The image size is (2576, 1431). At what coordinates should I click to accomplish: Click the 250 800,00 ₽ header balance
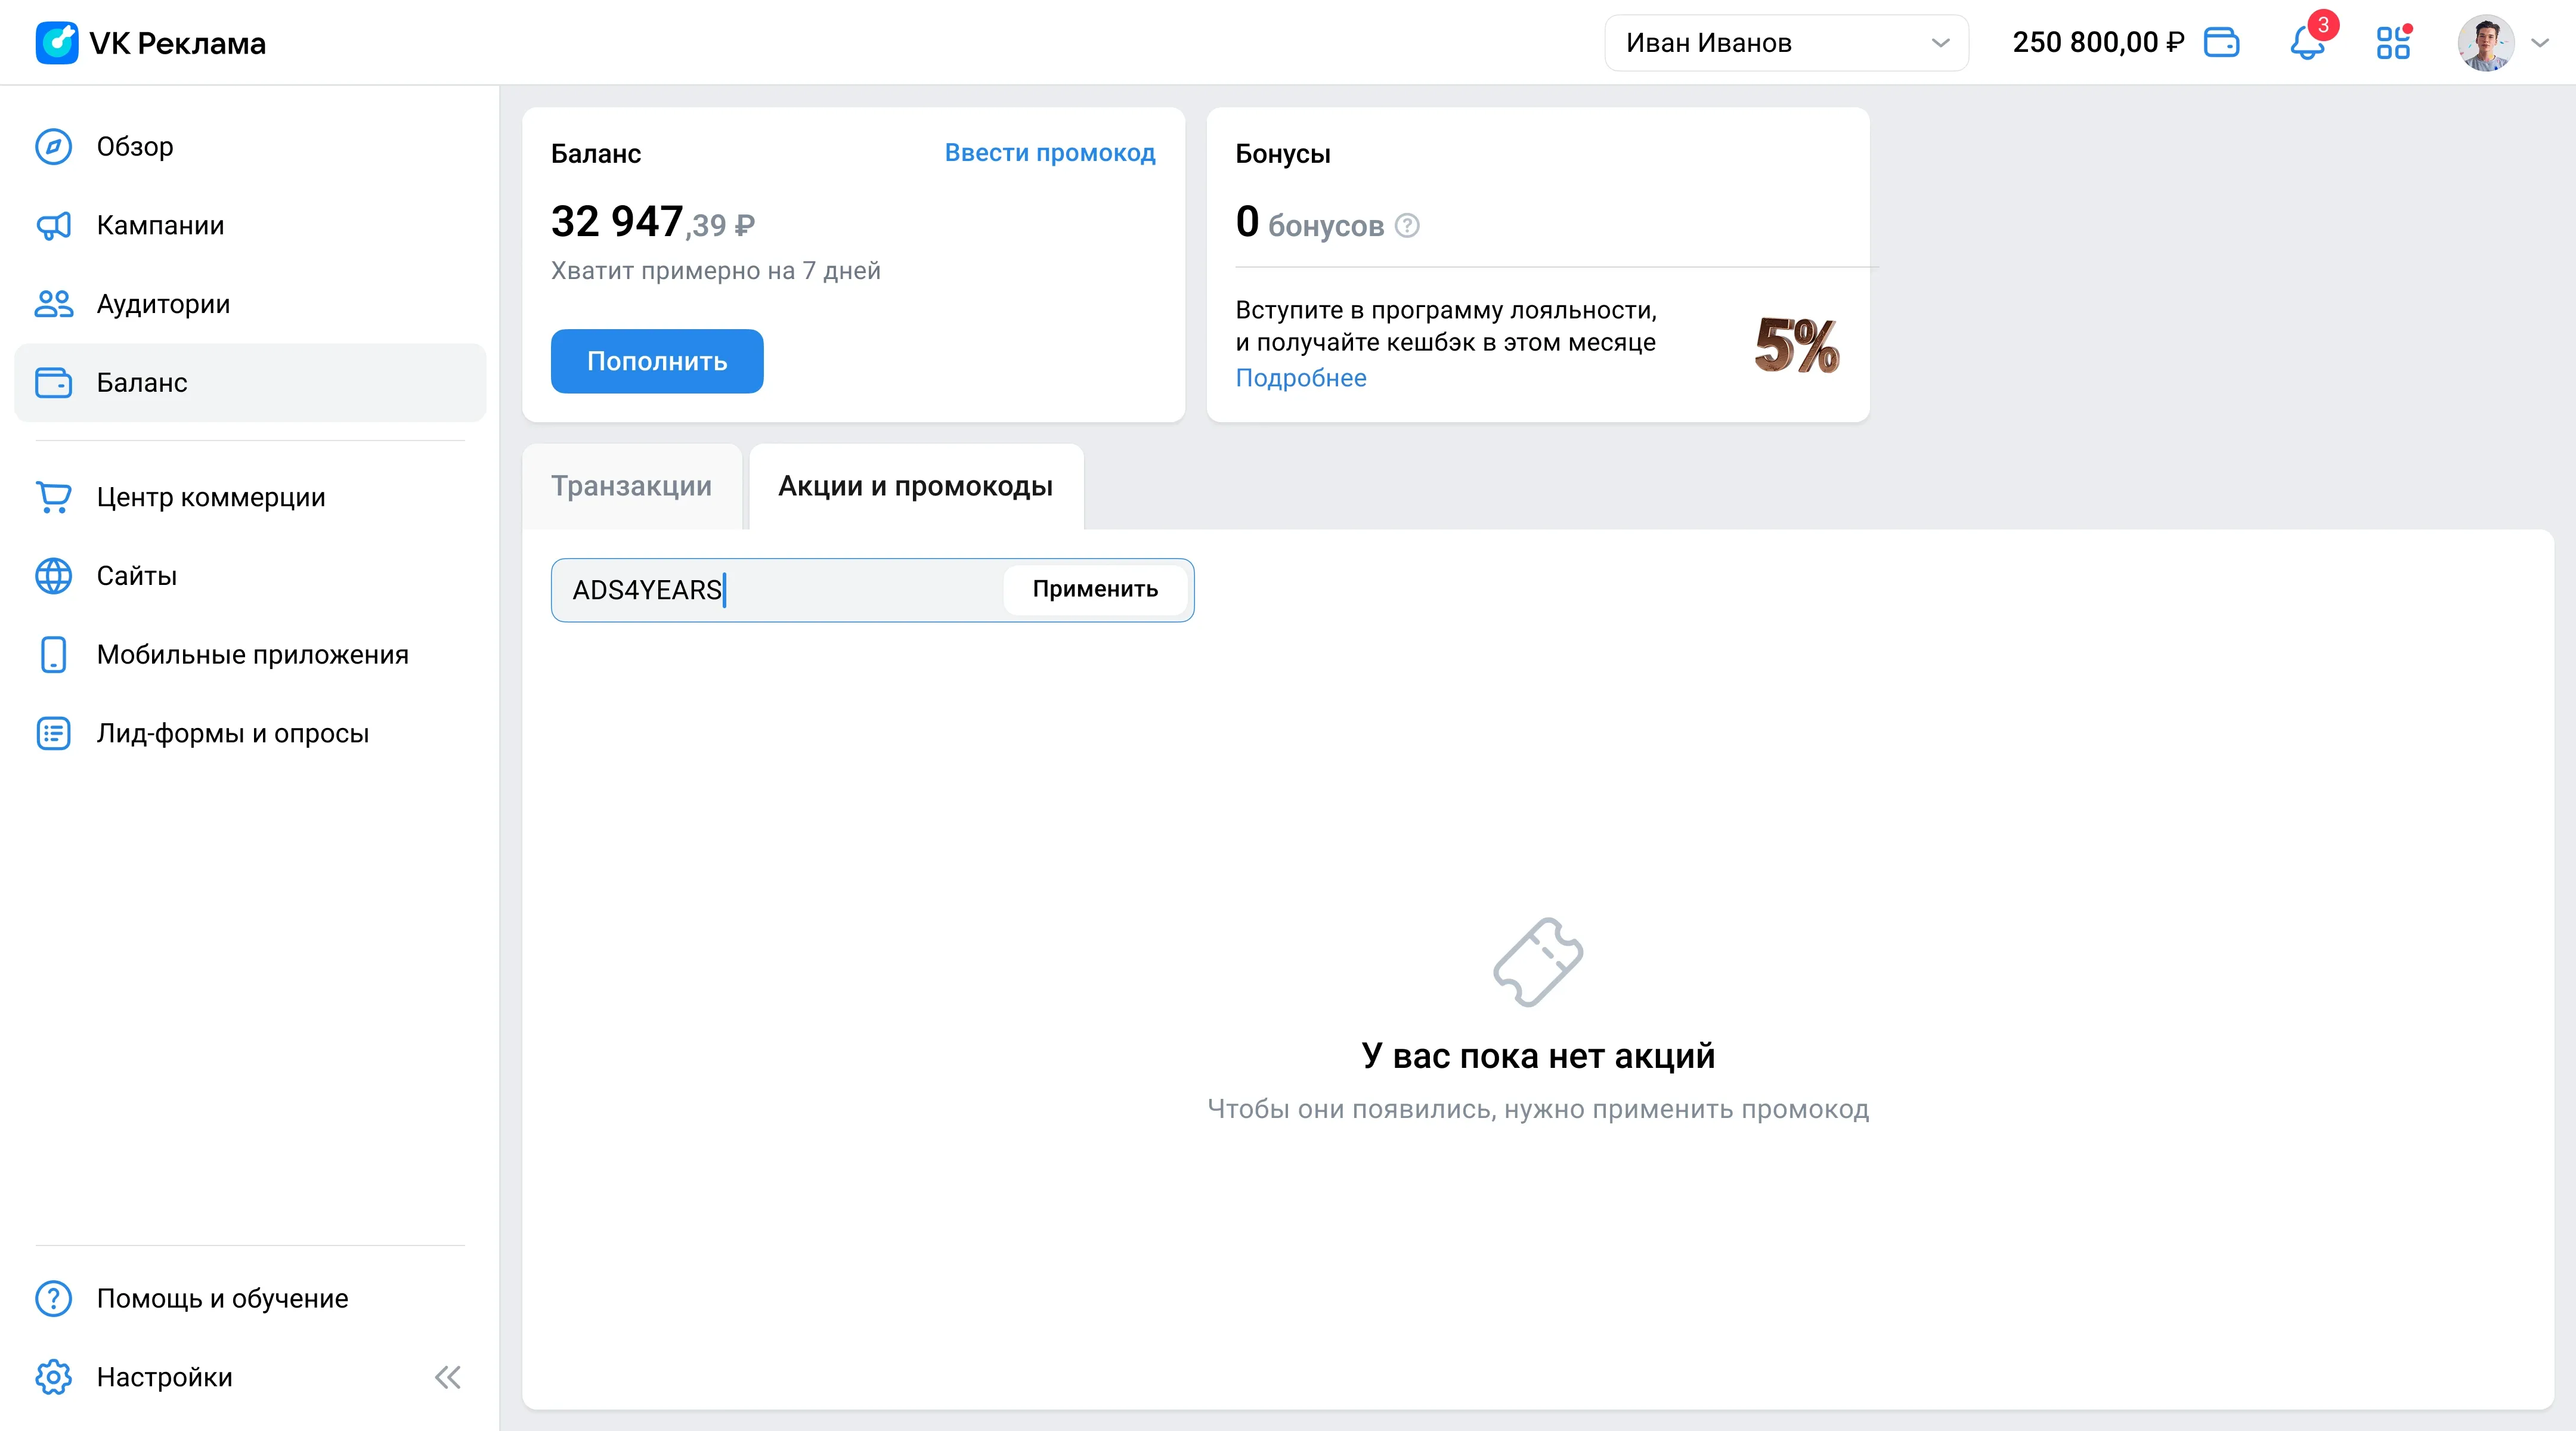tap(2098, 43)
